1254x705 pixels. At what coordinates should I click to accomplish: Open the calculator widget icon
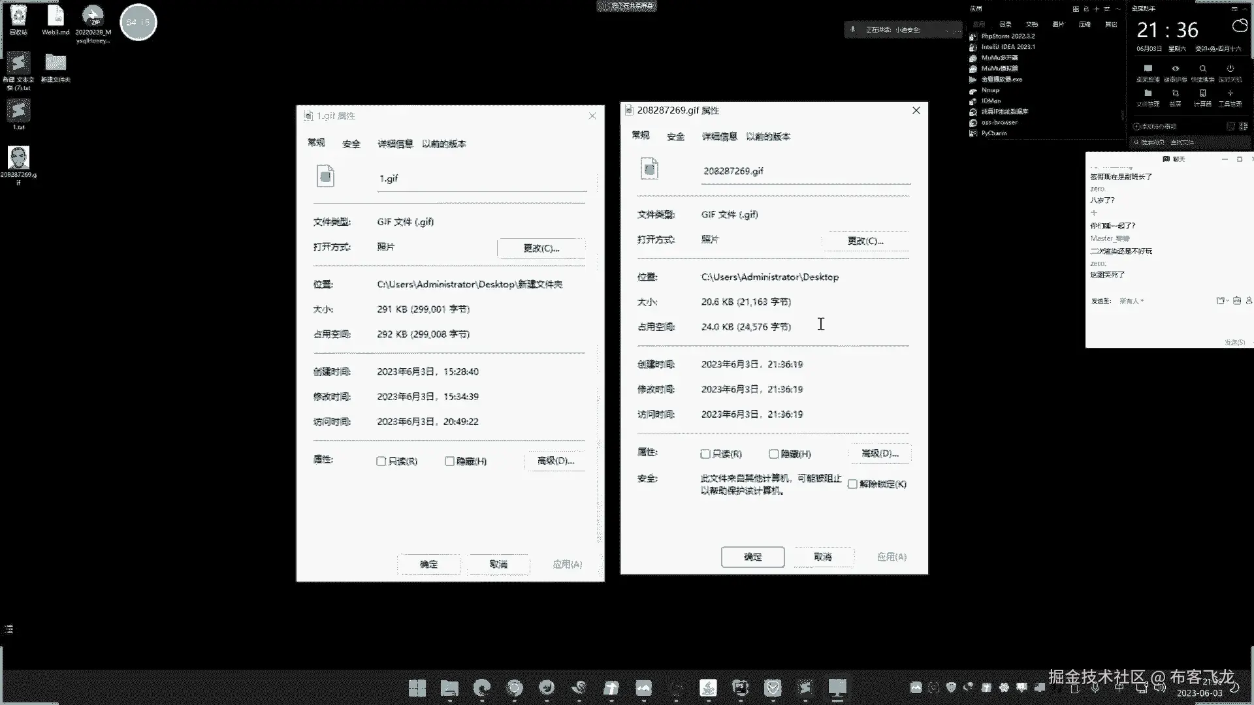point(1202,94)
